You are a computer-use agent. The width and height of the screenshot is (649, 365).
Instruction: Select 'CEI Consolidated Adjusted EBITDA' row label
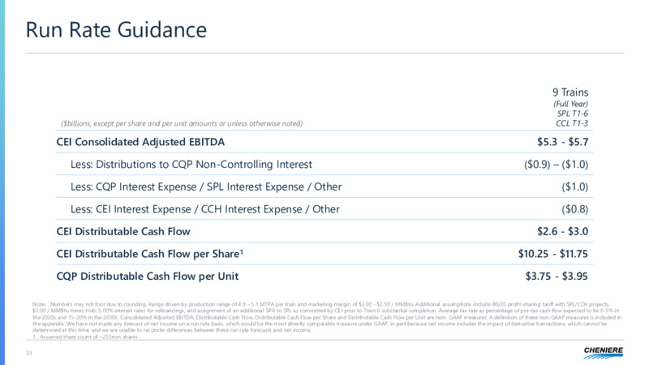[140, 142]
